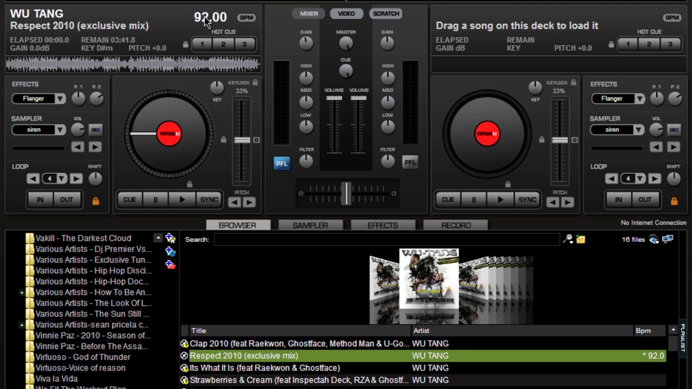Click the left deck pitch slider
Image resolution: width=692 pixels, height=389 pixels.
(x=242, y=140)
